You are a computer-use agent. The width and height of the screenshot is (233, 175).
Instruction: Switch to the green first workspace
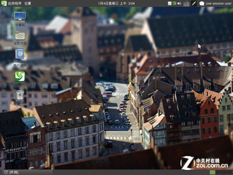(212, 172)
